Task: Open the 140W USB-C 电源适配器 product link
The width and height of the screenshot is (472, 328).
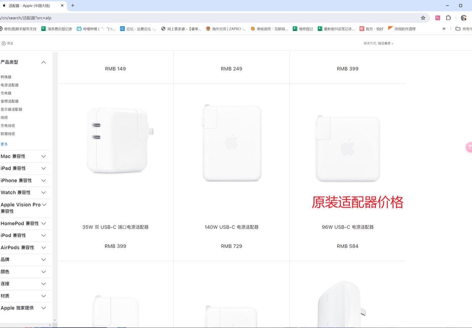Action: click(232, 227)
